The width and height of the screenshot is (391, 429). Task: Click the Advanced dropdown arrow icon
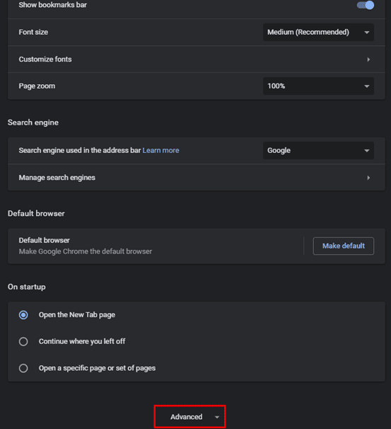click(x=217, y=417)
